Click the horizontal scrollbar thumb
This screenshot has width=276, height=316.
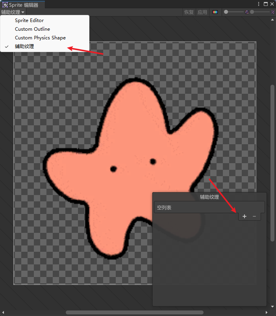[135, 312]
